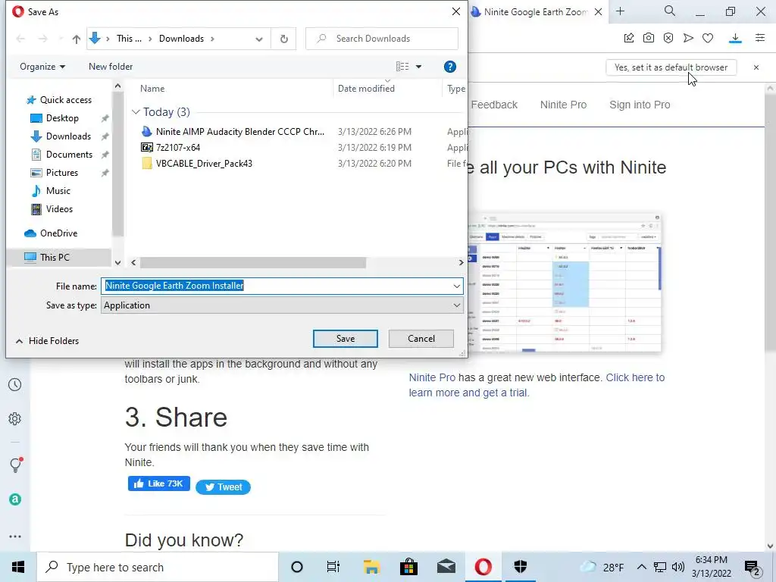Click Opera sidebar lightbulb icon
This screenshot has height=582, width=776.
(x=15, y=465)
